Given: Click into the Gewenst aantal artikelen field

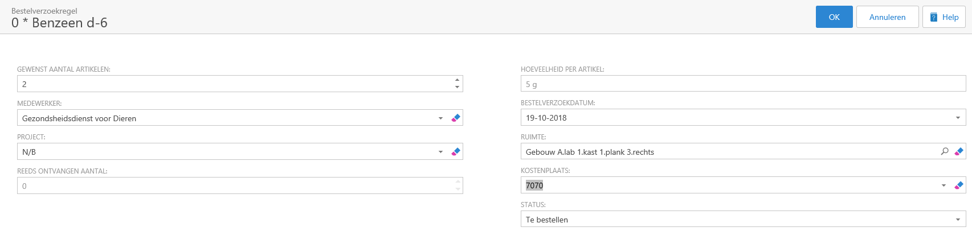Looking at the screenshot, I should (228, 84).
